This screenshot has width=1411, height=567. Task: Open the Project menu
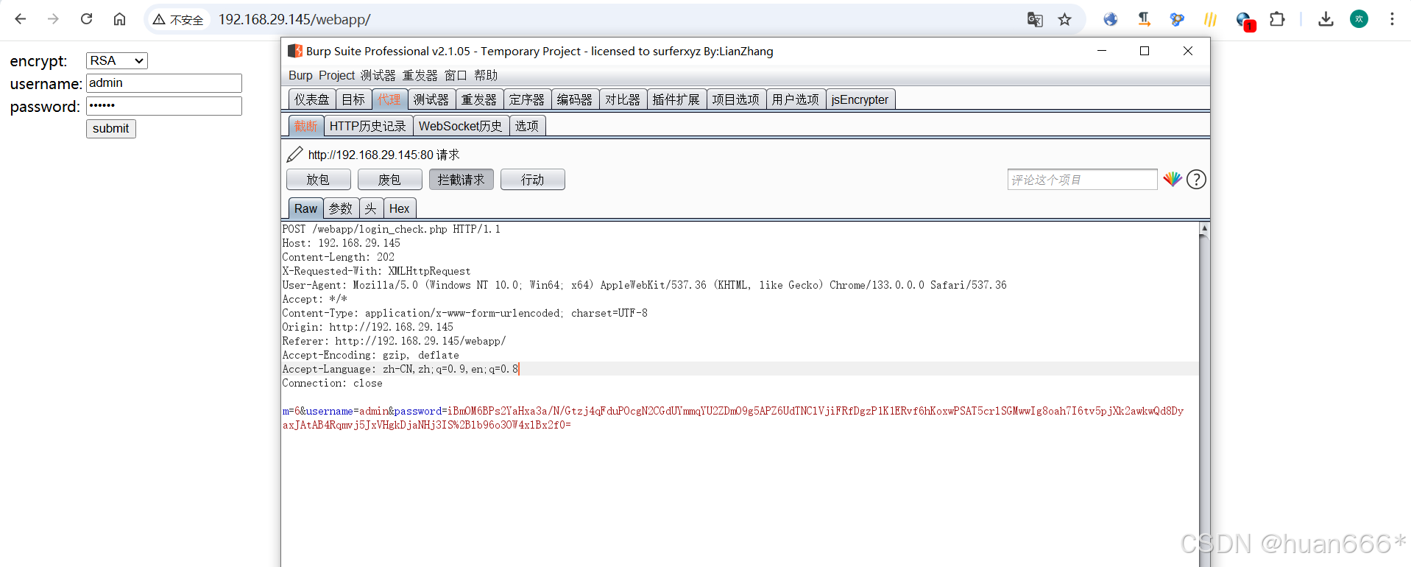(336, 75)
